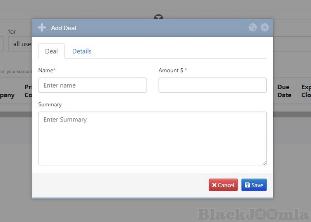
Task: Expand the Add Deal dialog to fullscreen
Action: [x=253, y=27]
